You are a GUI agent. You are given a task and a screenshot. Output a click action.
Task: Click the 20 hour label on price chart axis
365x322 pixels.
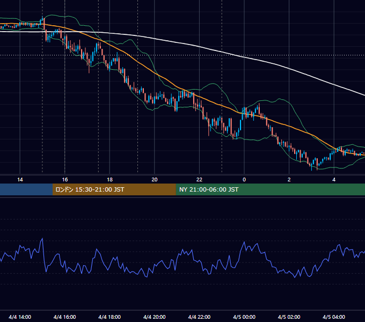(x=155, y=180)
